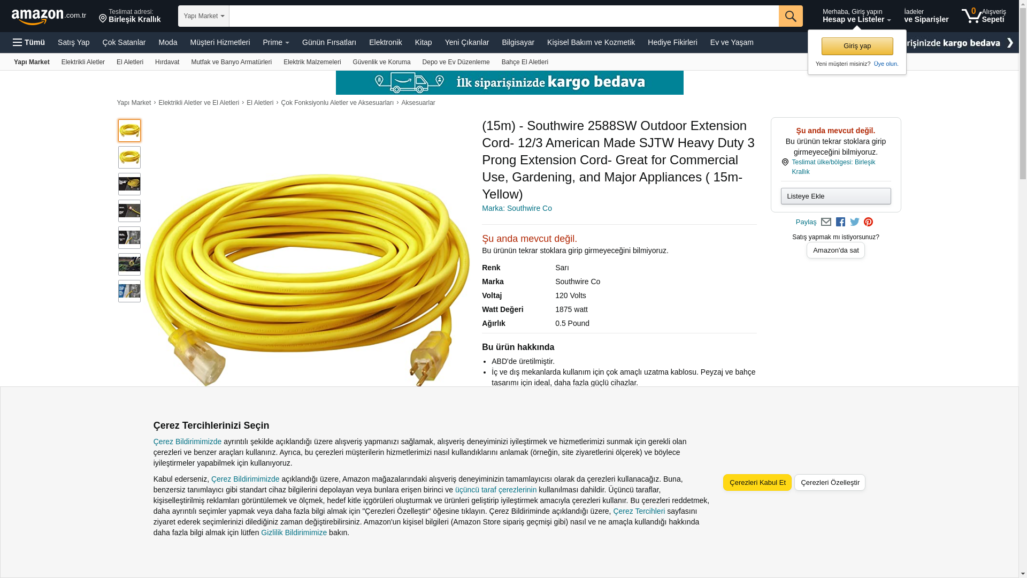The height and width of the screenshot is (578, 1027).
Task: Share product on Pinterest icon
Action: pyautogui.click(x=868, y=222)
